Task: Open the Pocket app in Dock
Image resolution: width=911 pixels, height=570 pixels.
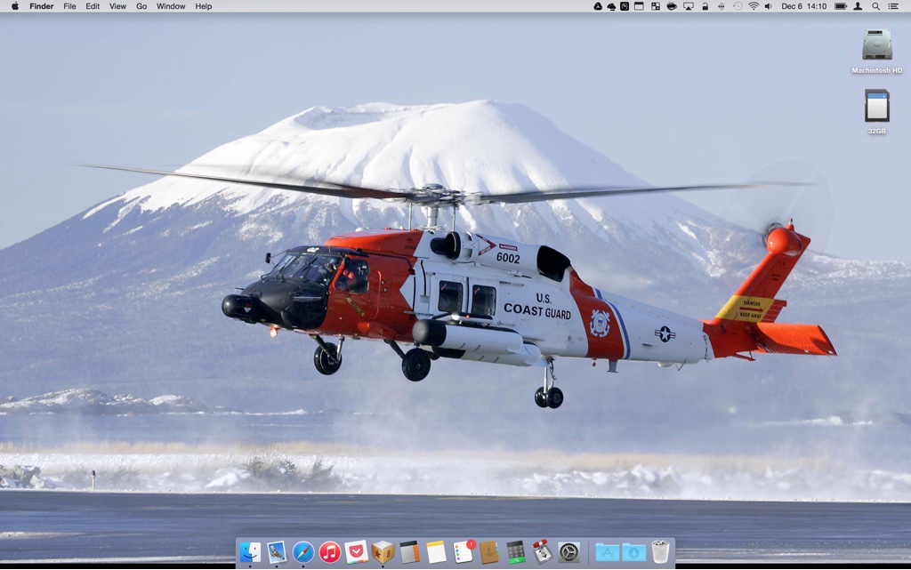Action: [x=356, y=552]
